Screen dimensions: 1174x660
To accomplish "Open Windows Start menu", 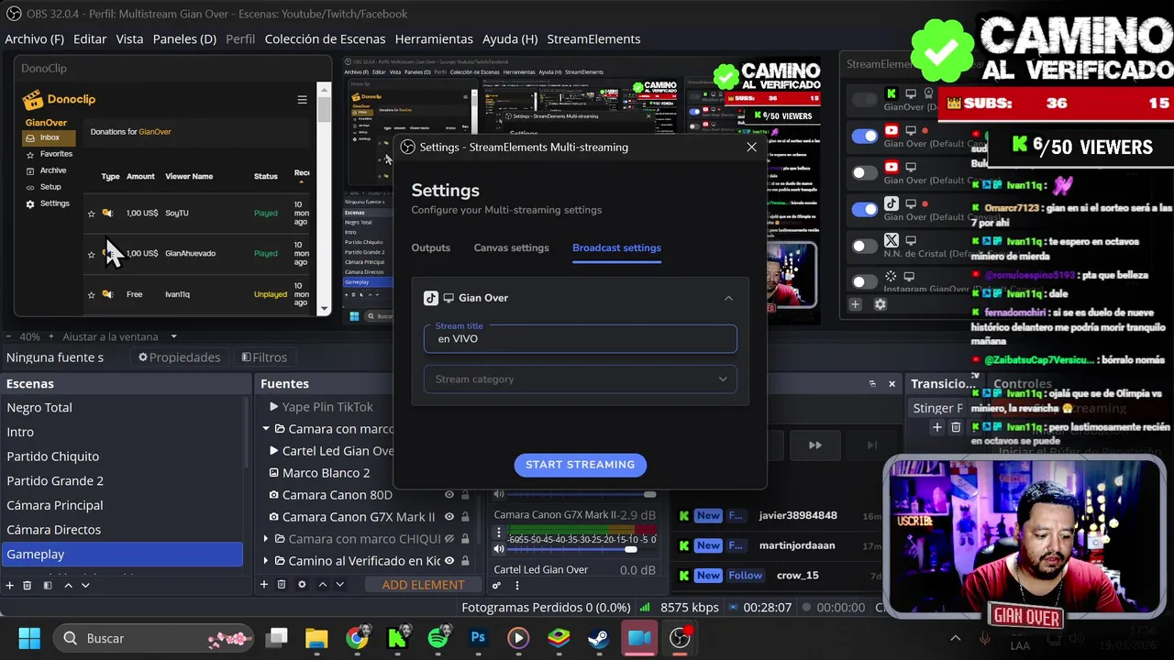I will point(29,638).
